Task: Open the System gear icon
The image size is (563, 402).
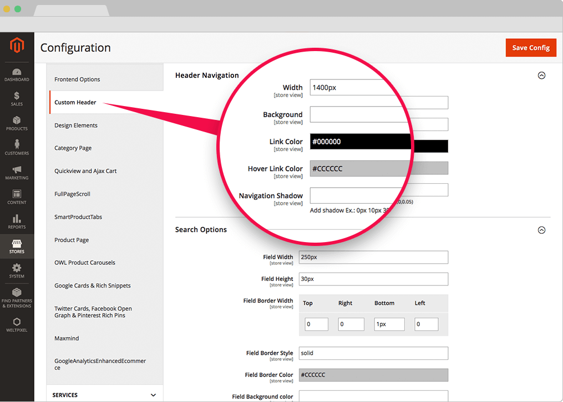Action: 17,271
